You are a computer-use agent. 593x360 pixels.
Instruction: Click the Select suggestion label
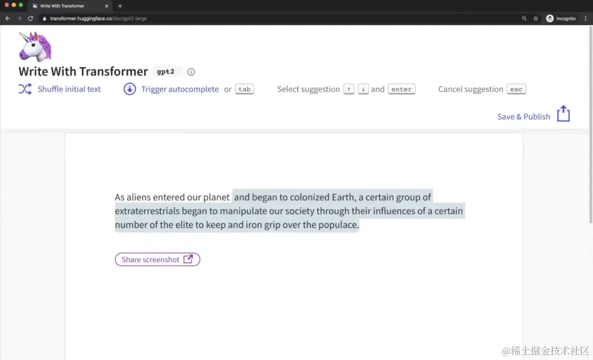click(x=308, y=89)
